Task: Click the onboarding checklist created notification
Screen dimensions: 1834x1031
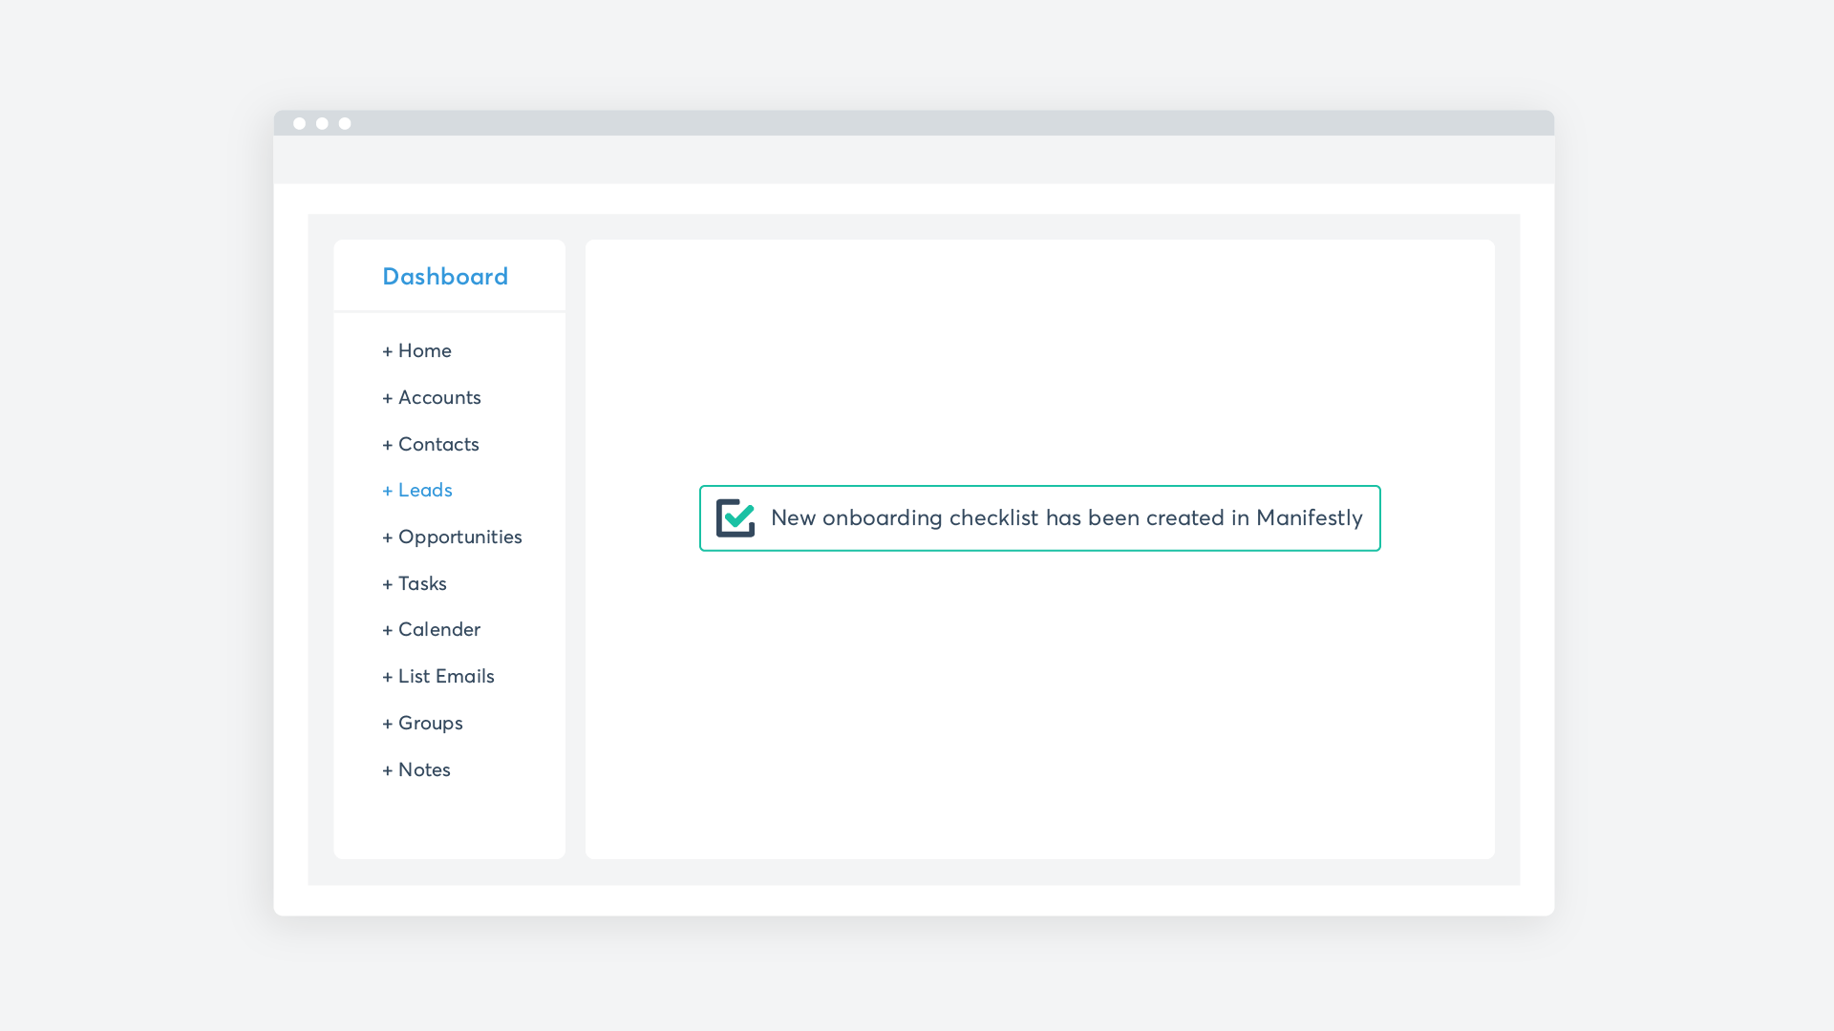Action: [1039, 518]
